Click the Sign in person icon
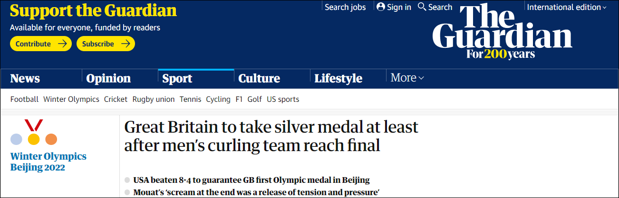 (x=380, y=7)
